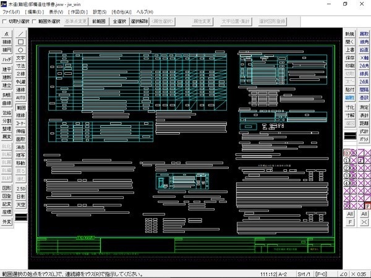Select the circle drawing tool icon
The width and height of the screenshot is (371, 278).
(20, 50)
